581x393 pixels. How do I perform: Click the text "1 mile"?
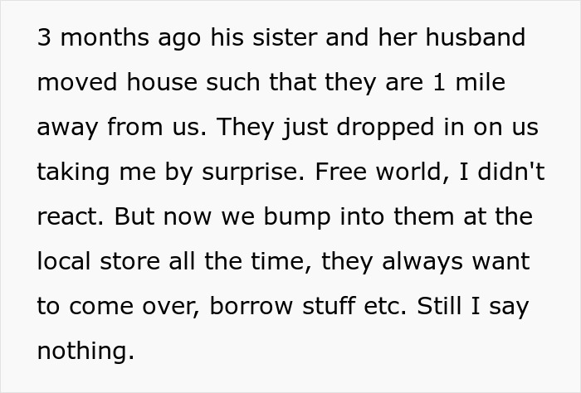pyautogui.click(x=468, y=83)
